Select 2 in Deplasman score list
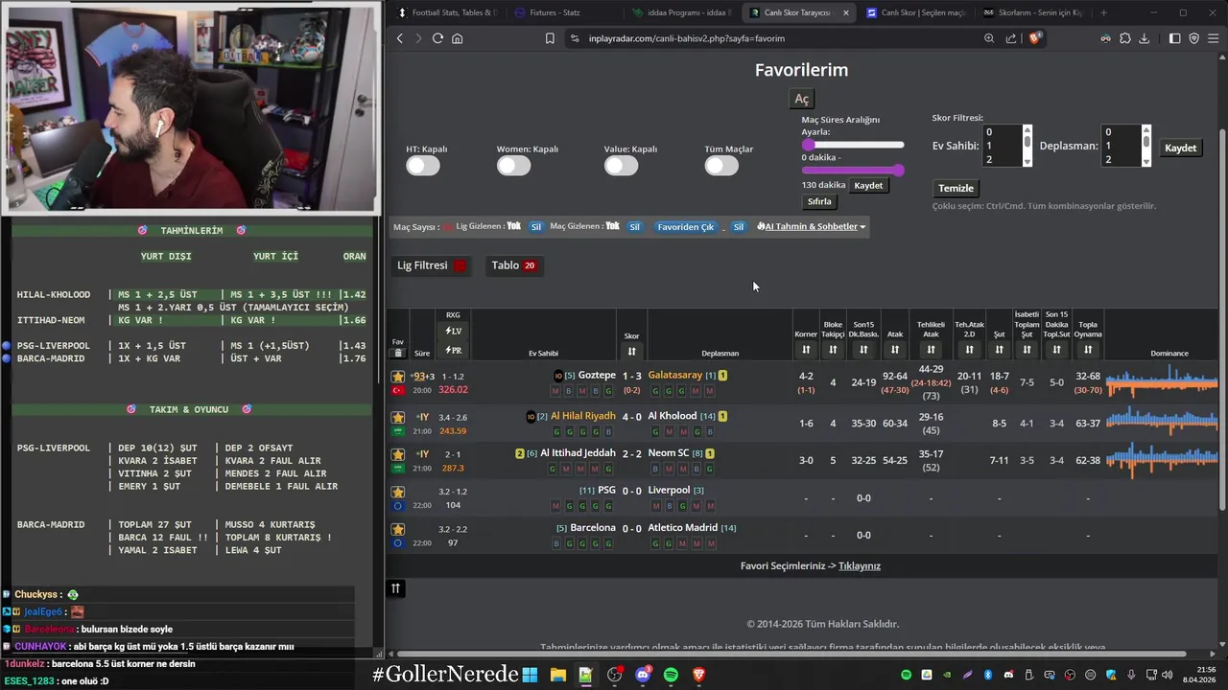Image resolution: width=1228 pixels, height=690 pixels. (x=1119, y=159)
